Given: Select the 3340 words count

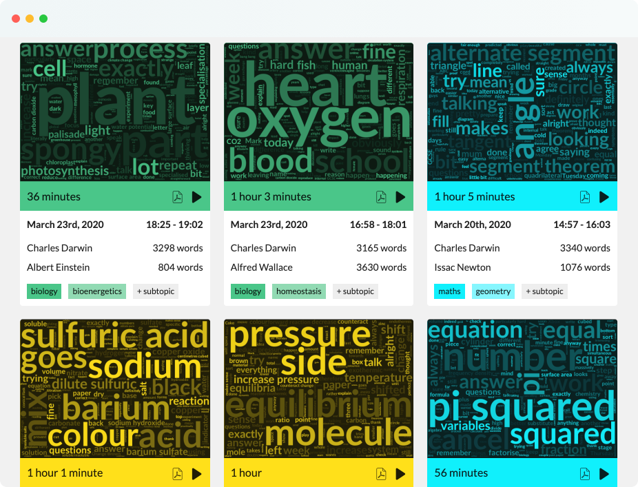Looking at the screenshot, I should (x=585, y=248).
